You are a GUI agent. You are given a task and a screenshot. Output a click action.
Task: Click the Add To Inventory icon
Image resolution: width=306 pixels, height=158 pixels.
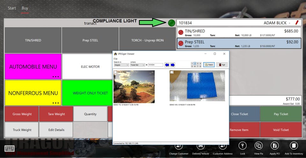coord(294,146)
